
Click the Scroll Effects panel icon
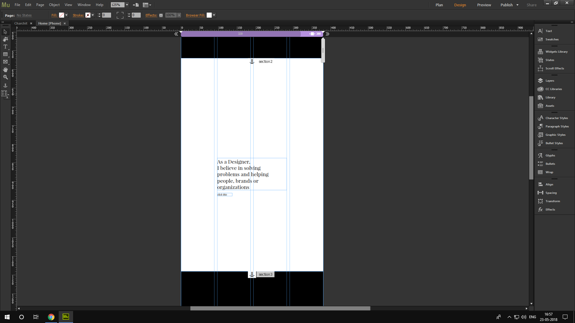coord(541,68)
